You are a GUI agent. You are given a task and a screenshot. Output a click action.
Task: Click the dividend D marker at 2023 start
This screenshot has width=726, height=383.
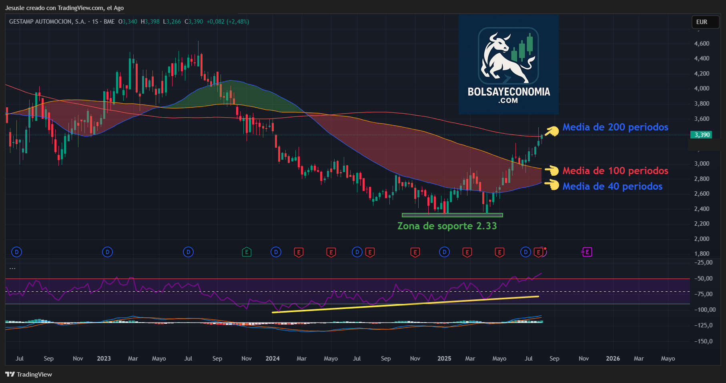tap(107, 252)
